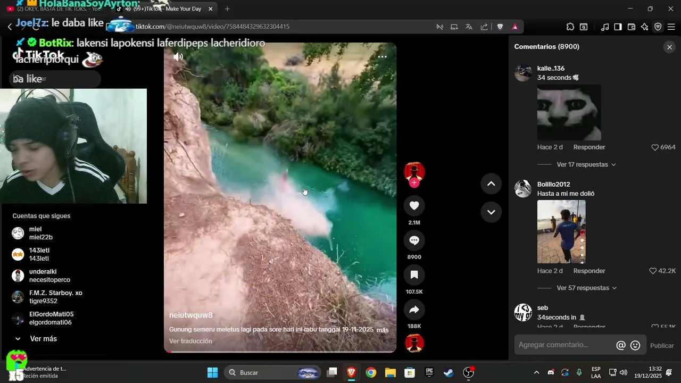
Task: Open 143leti account
Action: (x=39, y=254)
